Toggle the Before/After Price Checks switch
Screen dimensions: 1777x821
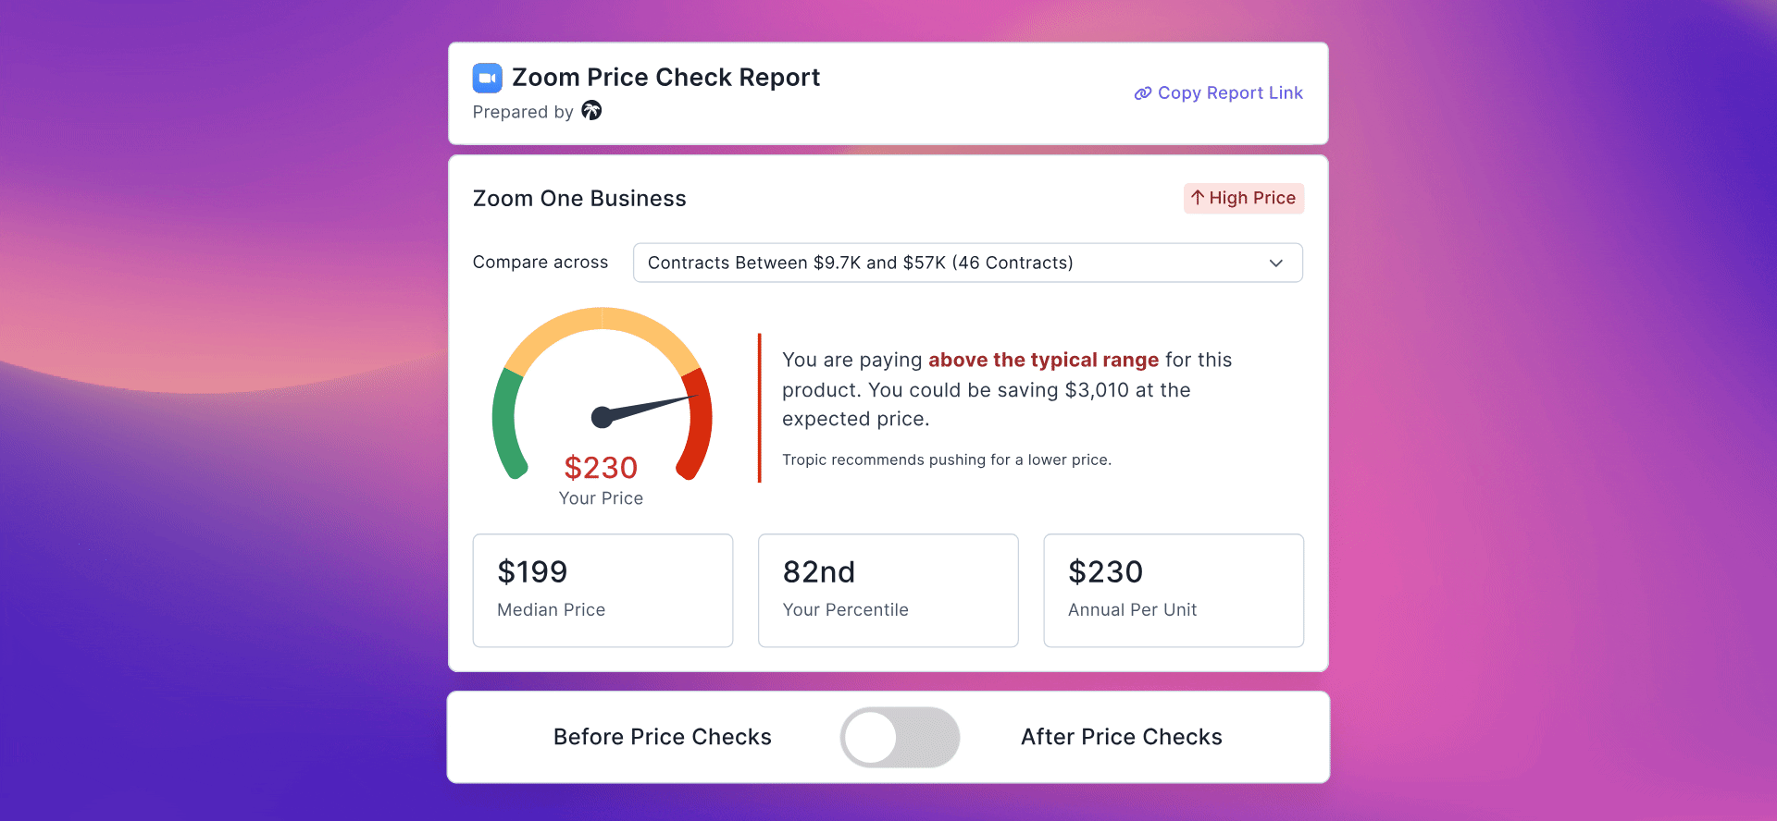pos(899,737)
